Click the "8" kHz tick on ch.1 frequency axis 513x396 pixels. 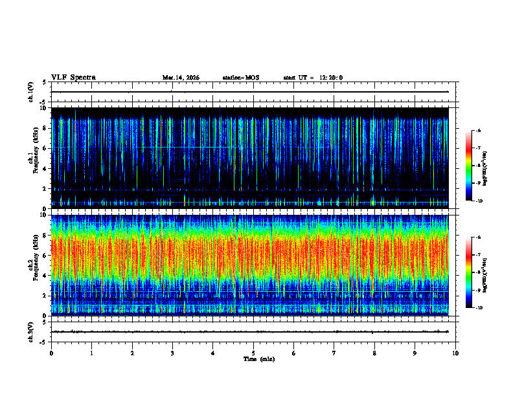[x=45, y=128]
